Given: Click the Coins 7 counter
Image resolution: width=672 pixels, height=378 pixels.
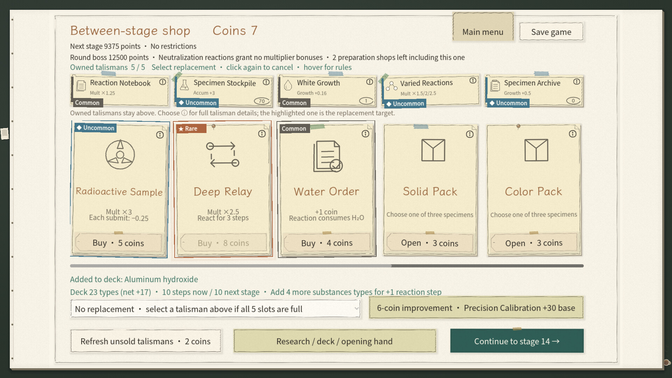Looking at the screenshot, I should click(x=235, y=31).
